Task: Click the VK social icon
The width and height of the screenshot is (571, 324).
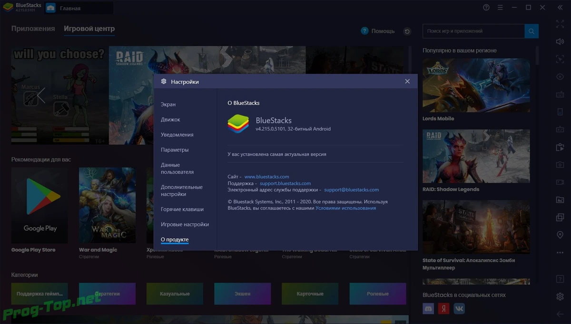Action: coord(459,308)
